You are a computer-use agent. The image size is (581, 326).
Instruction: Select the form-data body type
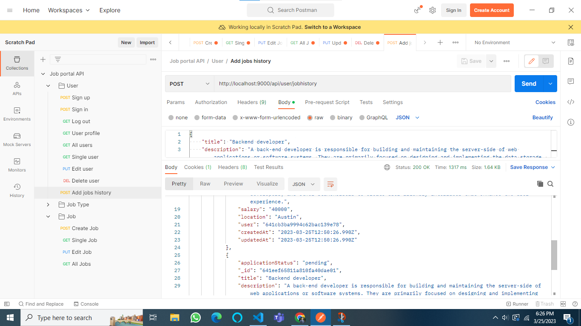pos(210,118)
